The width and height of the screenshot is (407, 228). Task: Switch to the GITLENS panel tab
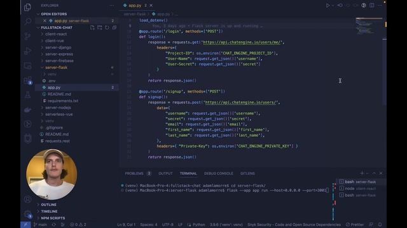click(x=247, y=174)
